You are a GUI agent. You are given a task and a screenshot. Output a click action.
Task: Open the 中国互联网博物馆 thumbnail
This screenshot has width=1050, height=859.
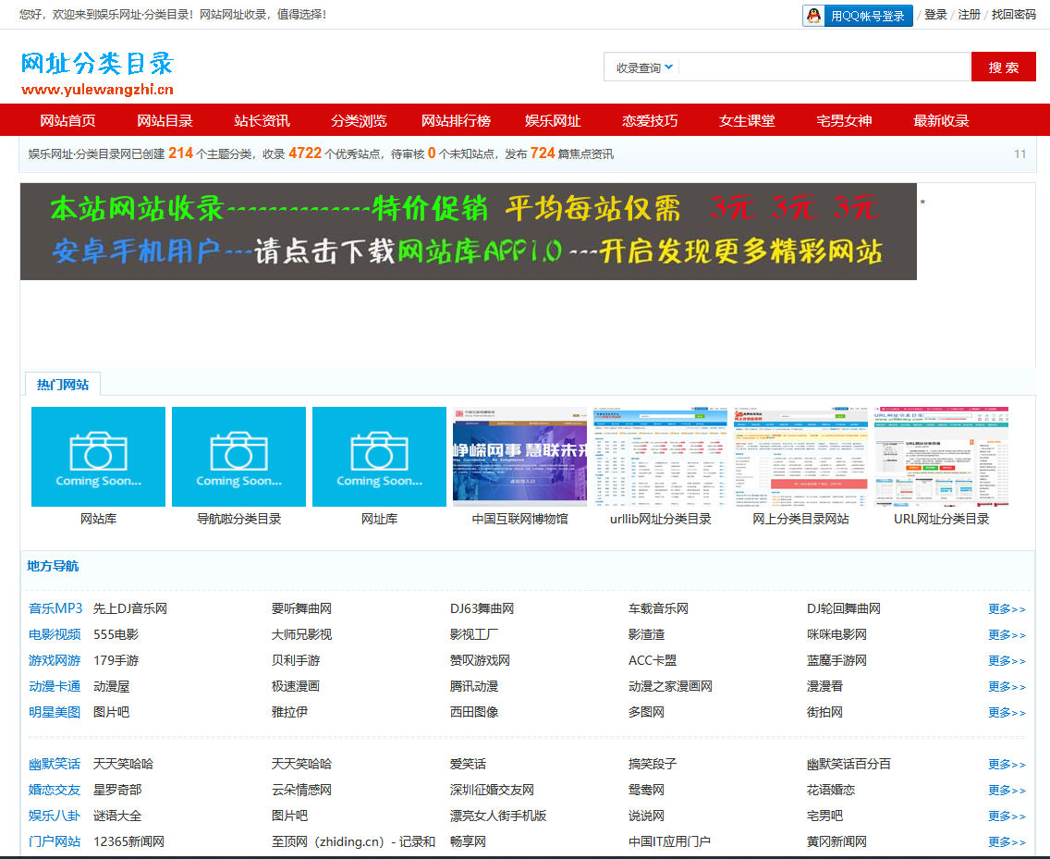point(519,456)
